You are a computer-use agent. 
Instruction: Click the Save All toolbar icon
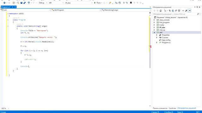(x=25, y=3)
